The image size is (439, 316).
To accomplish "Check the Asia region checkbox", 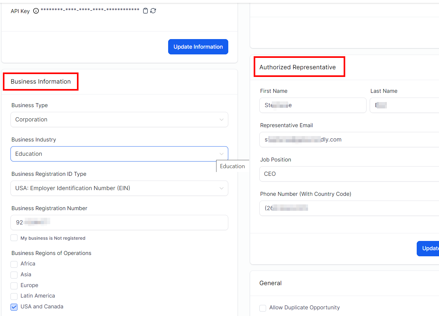I will pyautogui.click(x=14, y=275).
